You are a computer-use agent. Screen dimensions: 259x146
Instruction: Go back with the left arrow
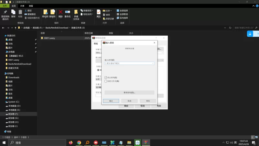(3, 28)
